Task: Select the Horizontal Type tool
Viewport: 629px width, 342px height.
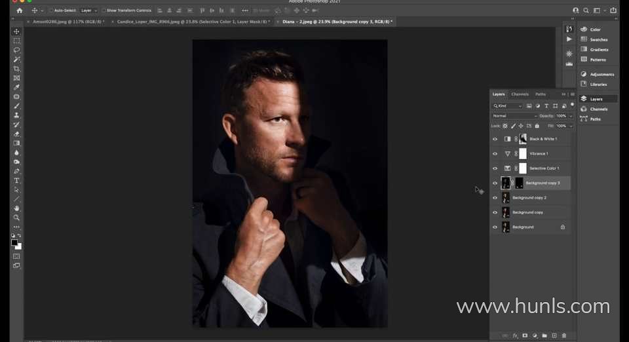Action: pos(16,180)
